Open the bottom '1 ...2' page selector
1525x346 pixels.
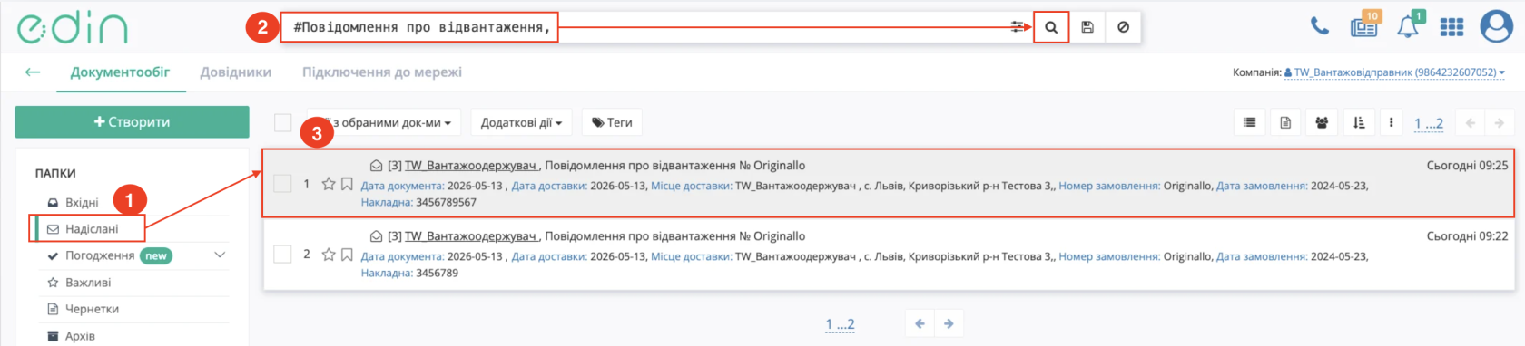tap(840, 323)
